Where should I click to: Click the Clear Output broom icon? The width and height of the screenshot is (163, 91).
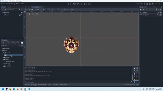tap(134, 68)
